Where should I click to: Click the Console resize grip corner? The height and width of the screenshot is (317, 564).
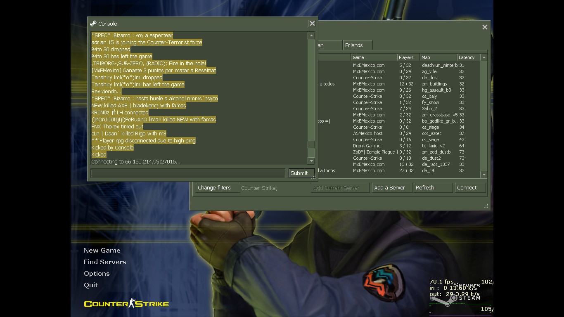tap(314, 177)
